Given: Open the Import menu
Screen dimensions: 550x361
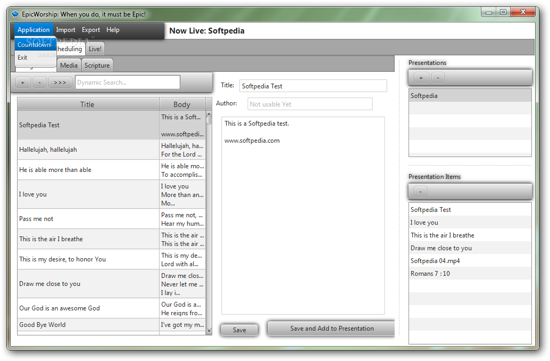Looking at the screenshot, I should pyautogui.click(x=65, y=30).
